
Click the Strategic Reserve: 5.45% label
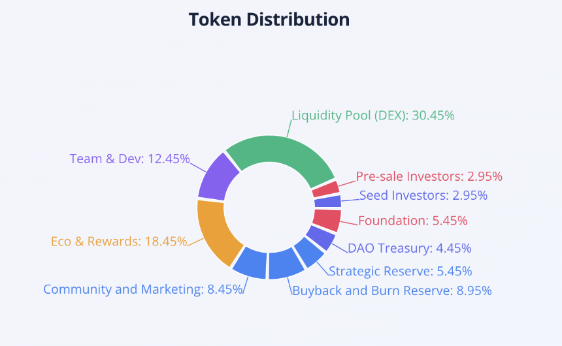point(400,271)
